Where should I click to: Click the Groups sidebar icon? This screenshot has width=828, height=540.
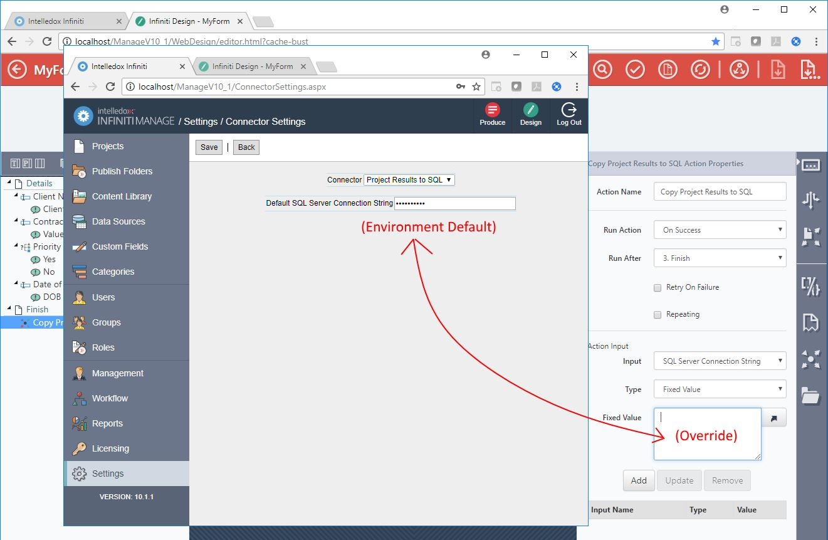click(80, 322)
